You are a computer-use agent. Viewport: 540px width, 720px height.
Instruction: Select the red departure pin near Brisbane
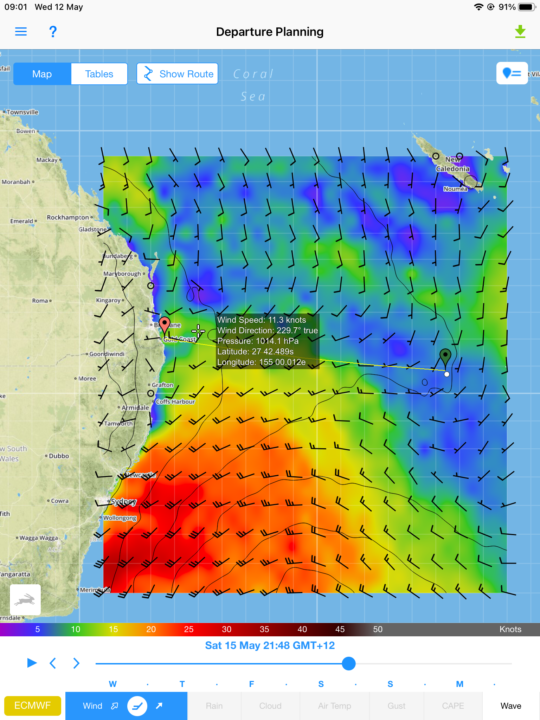(165, 323)
